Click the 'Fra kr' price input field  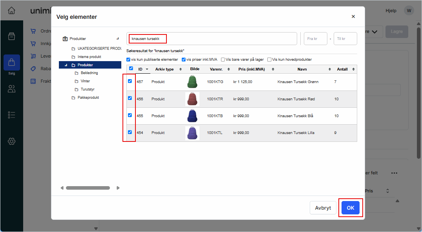point(316,39)
